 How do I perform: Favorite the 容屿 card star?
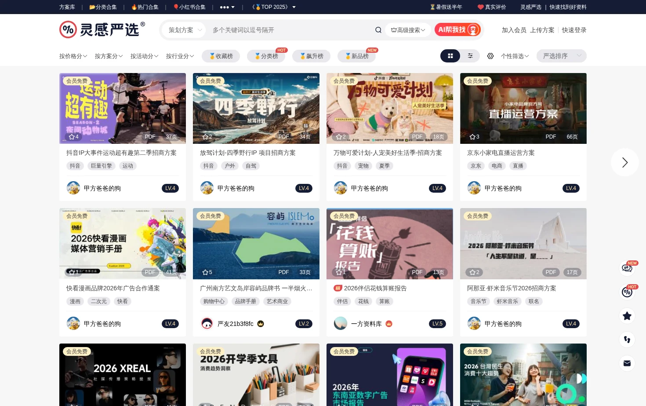[205, 272]
